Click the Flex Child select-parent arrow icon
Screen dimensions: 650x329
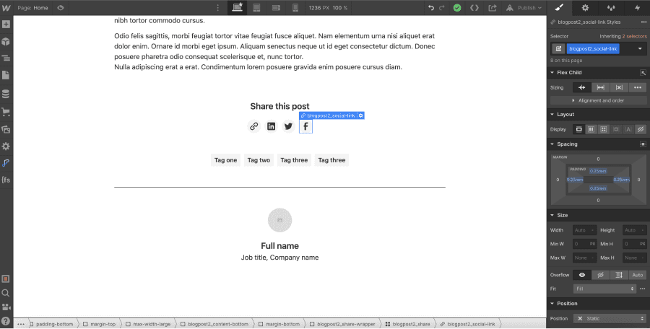tap(643, 73)
